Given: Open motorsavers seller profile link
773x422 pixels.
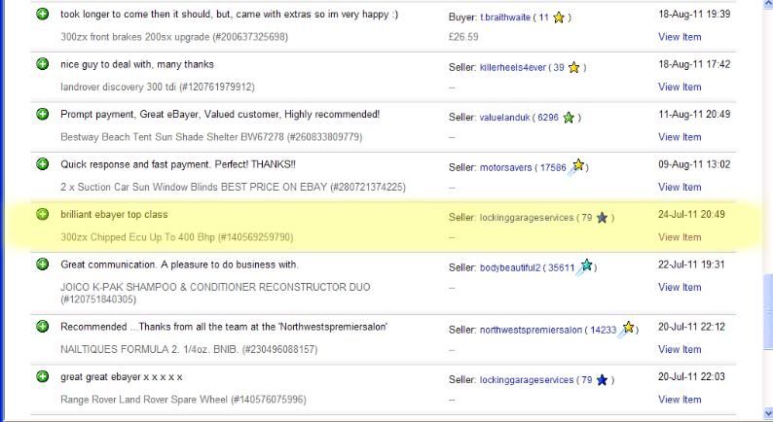Looking at the screenshot, I should pyautogui.click(x=506, y=168).
